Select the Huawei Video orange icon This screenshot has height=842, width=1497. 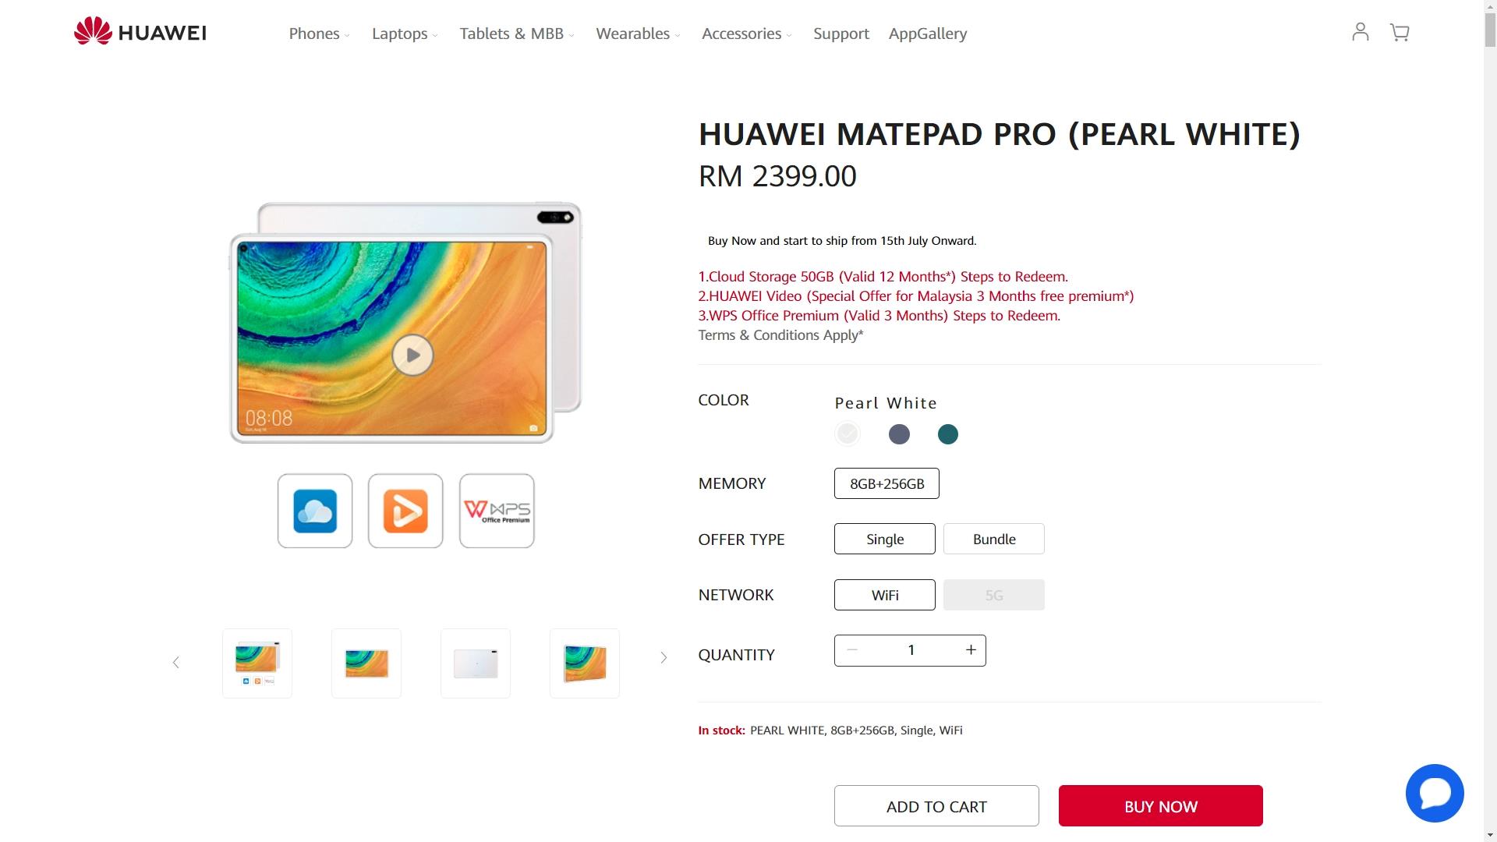pyautogui.click(x=405, y=511)
